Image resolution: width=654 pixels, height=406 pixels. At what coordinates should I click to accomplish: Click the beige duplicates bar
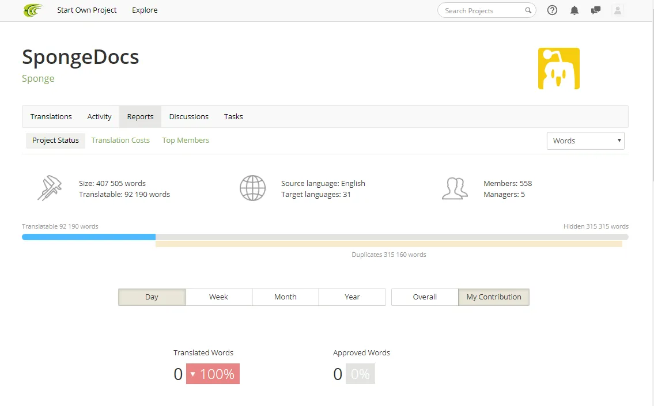(x=389, y=244)
